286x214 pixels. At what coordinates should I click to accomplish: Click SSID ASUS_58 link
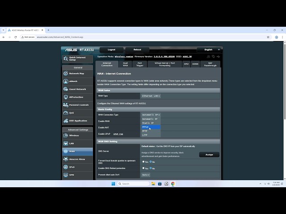187,57
